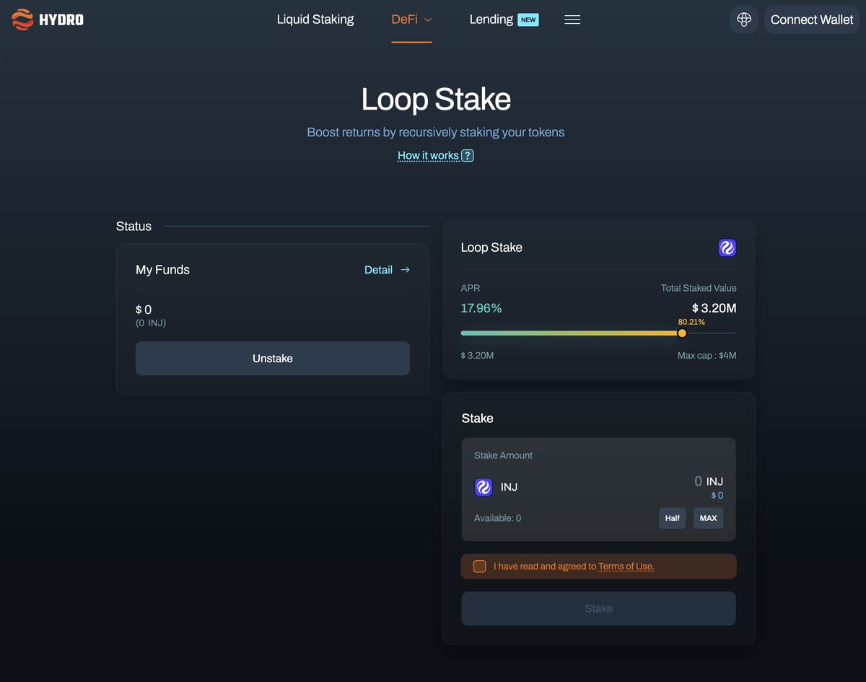Agree to Terms of Use checkbox
Viewport: 866px width, 682px height.
(x=479, y=567)
